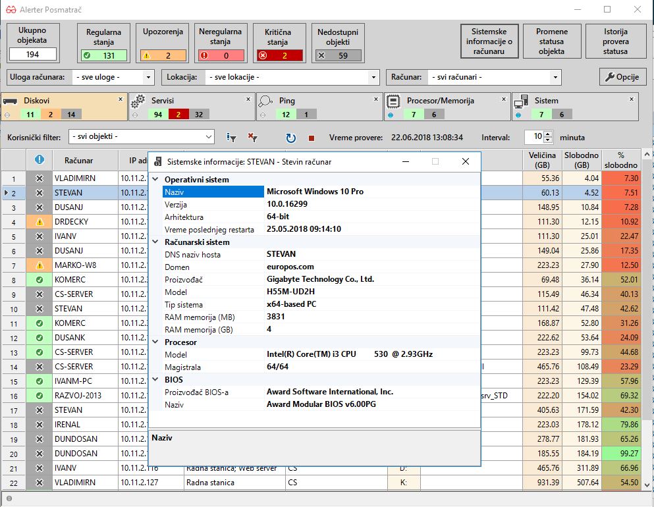The width and height of the screenshot is (654, 507).
Task: Toggle the Sistem tab blue radio indicator
Action: (518, 115)
